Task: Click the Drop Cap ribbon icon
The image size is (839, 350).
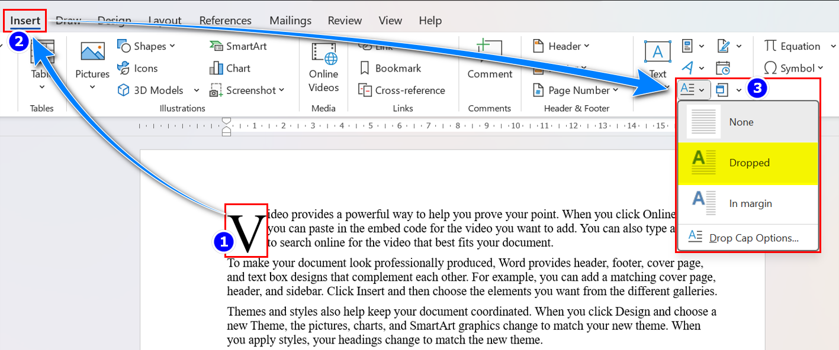Action: click(x=687, y=90)
